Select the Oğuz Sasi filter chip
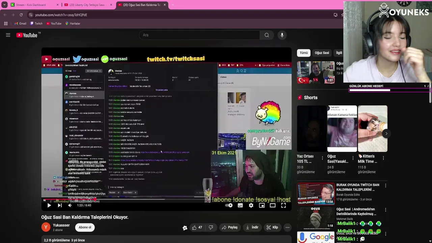 tap(322, 53)
